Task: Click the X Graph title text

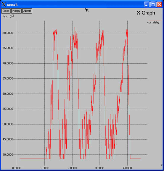Action: click(x=146, y=13)
